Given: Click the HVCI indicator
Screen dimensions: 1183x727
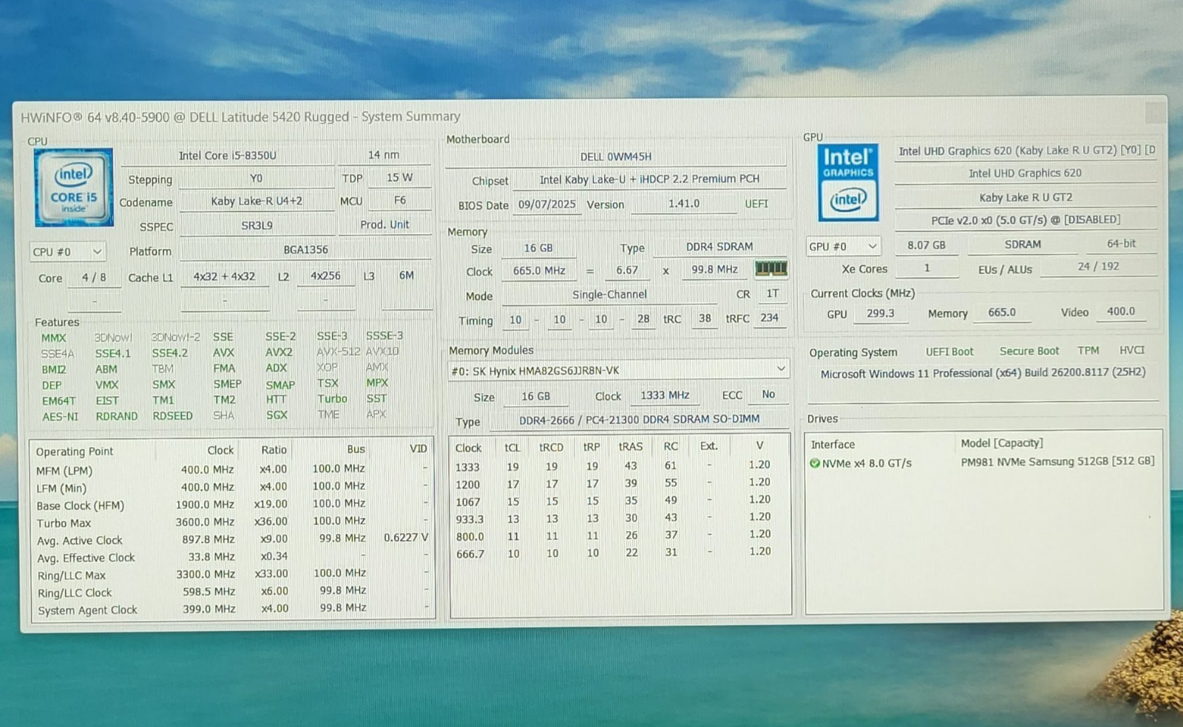Looking at the screenshot, I should [1131, 350].
